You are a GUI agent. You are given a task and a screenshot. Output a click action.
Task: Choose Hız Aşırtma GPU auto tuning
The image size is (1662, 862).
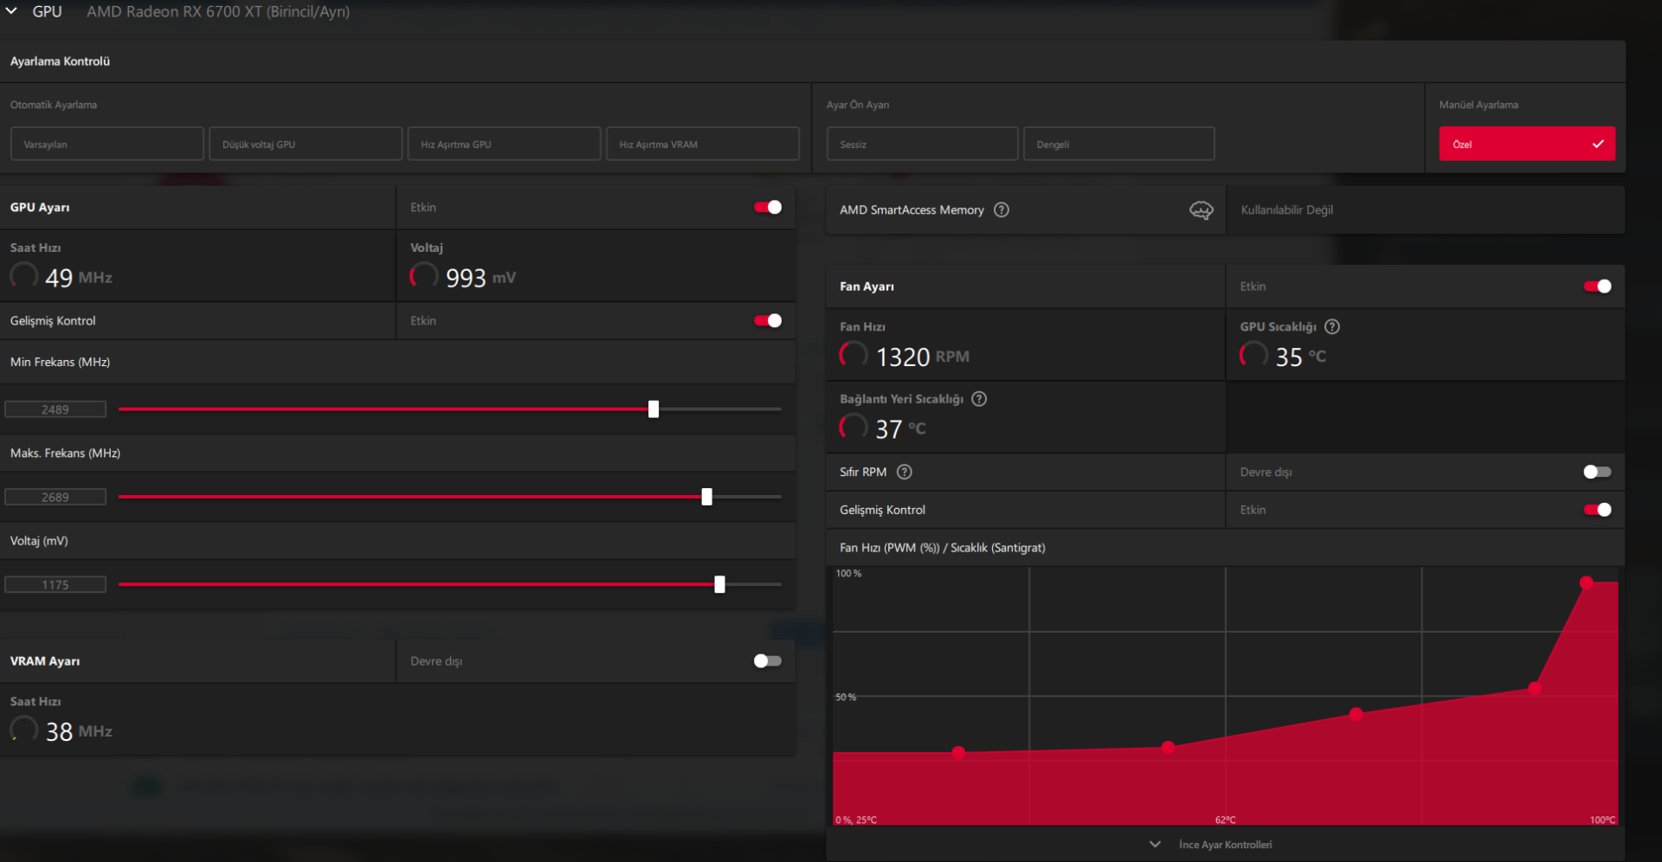(x=504, y=144)
